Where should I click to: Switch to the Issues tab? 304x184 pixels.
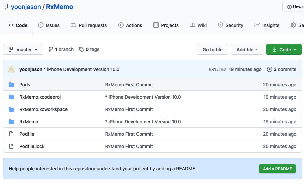[49, 25]
